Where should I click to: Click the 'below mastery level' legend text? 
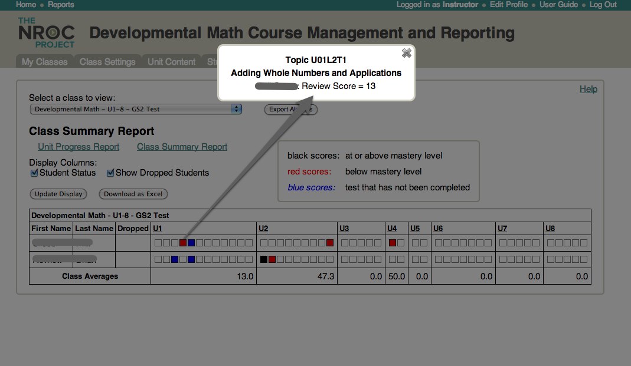tap(384, 172)
